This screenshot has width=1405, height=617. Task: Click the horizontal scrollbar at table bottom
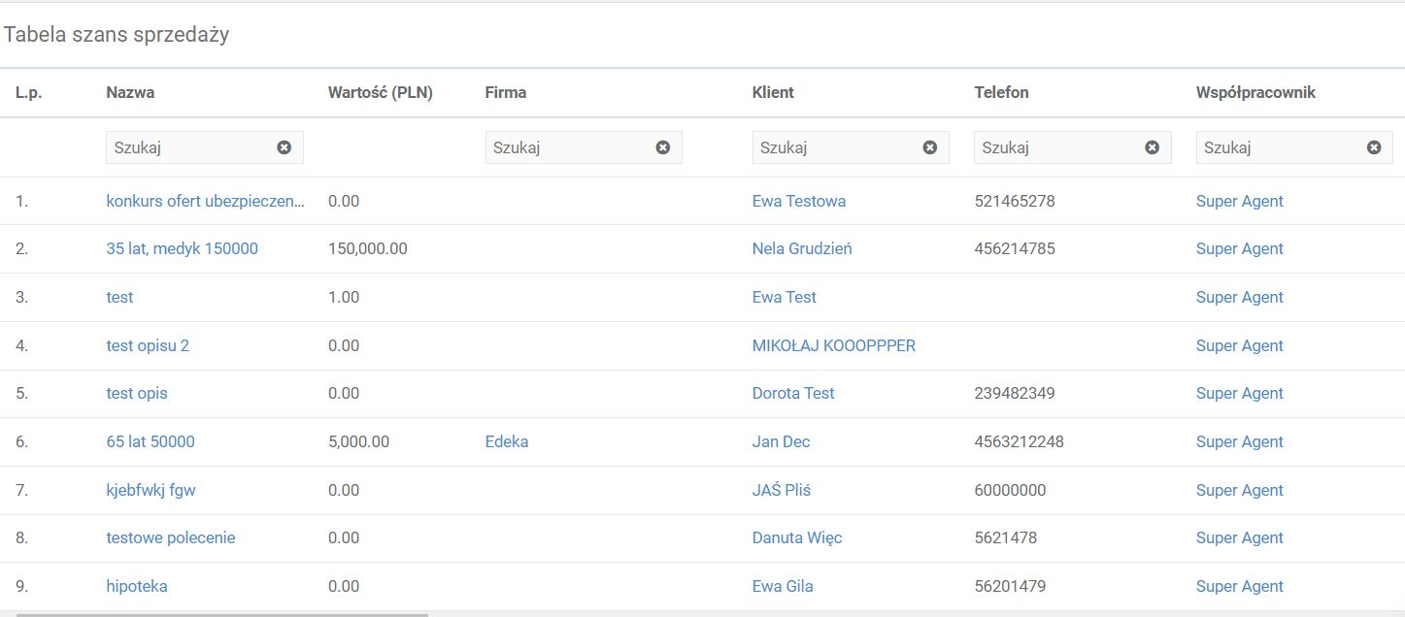point(221,614)
